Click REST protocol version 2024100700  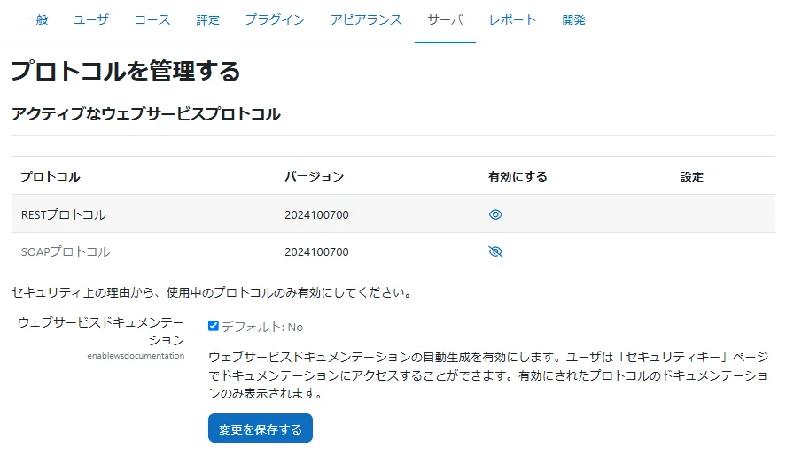tap(316, 214)
